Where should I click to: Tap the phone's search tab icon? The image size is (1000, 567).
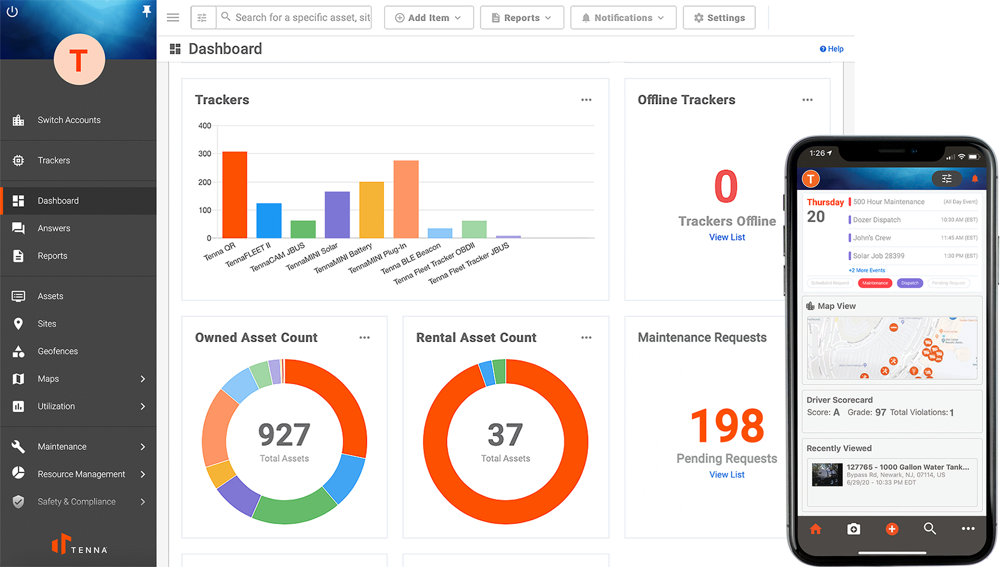click(x=930, y=529)
